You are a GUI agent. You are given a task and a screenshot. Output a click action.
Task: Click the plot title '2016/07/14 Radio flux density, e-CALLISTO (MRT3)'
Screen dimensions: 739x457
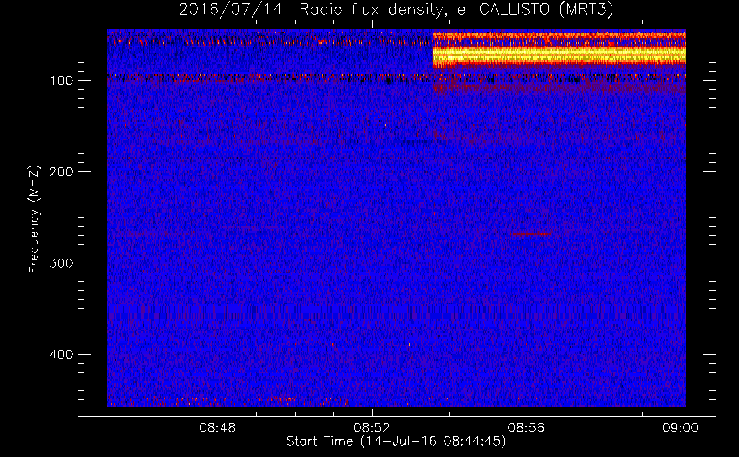396,9
